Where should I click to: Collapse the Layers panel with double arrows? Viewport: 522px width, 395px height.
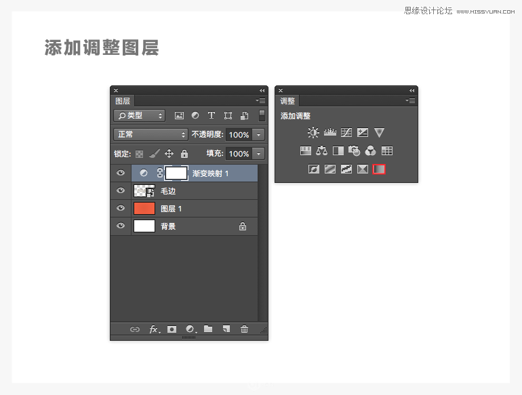(x=262, y=90)
